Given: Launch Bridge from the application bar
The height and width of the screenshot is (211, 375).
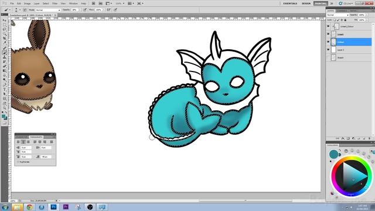Looking at the screenshot, I should point(93,4).
